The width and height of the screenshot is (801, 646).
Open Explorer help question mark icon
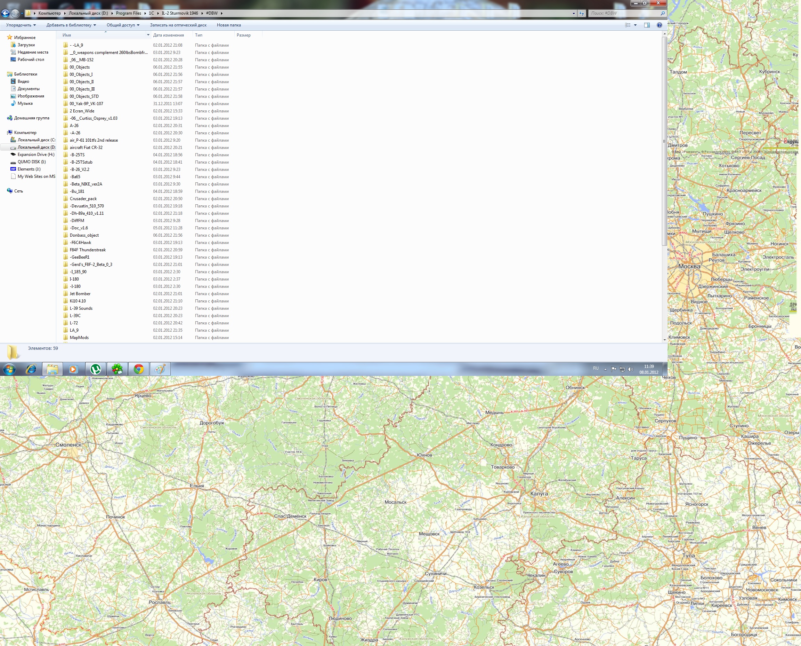tap(659, 25)
